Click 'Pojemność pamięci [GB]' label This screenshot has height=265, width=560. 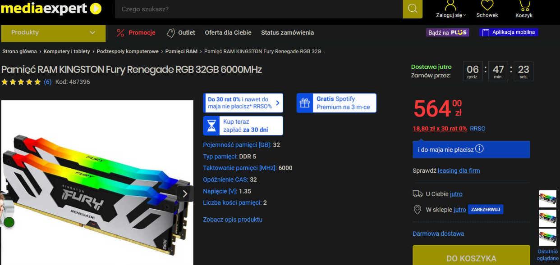(x=237, y=145)
